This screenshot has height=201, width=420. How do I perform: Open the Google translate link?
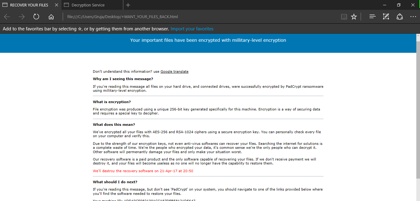point(174,72)
